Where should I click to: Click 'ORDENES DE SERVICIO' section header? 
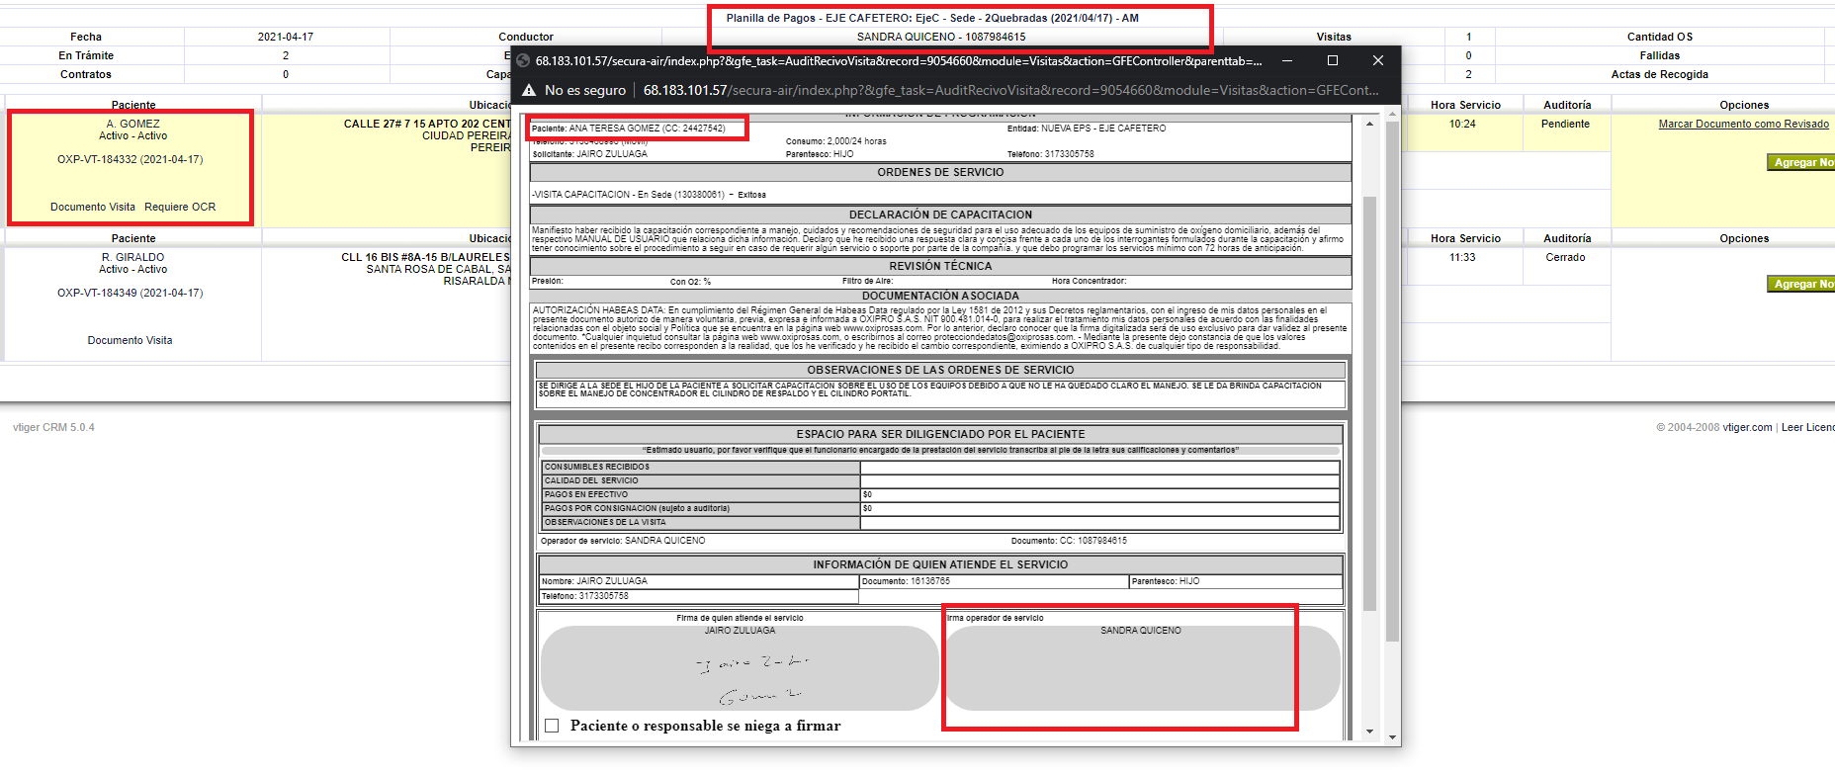click(x=940, y=172)
